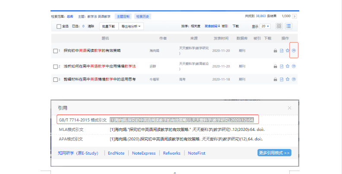Select the MLA格式引文 citation text
The image size is (342, 174).
click(187, 130)
